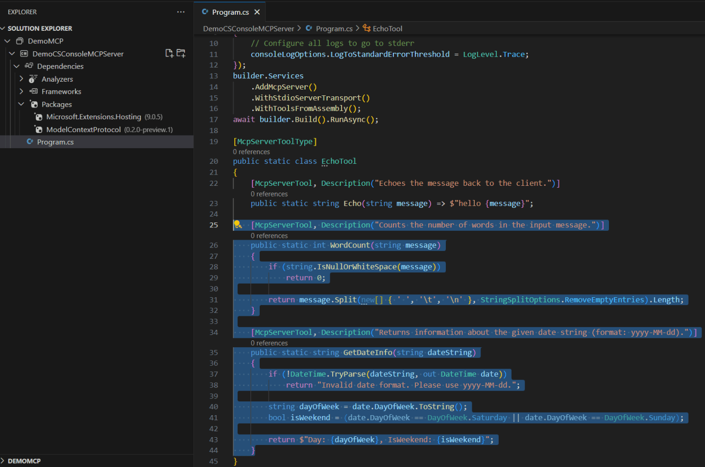Image resolution: width=705 pixels, height=467 pixels.
Task: Open the More Actions menu in the Explorer header
Action: (181, 11)
